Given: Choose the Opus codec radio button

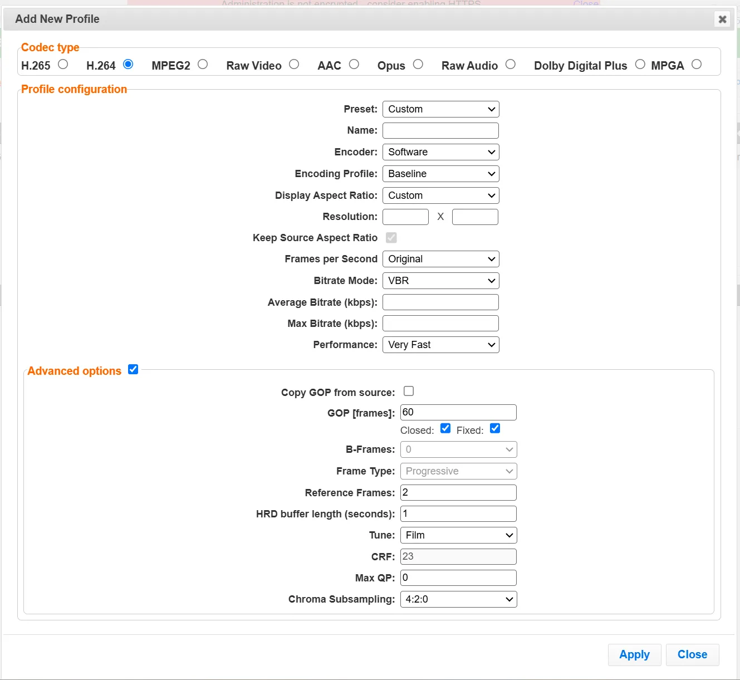Looking at the screenshot, I should 418,64.
